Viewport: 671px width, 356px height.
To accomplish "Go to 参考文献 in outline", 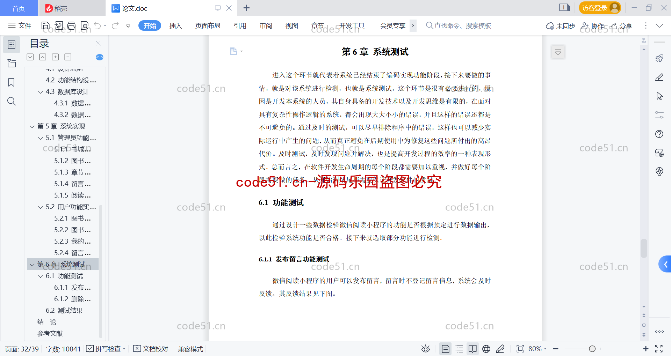I will coord(50,334).
